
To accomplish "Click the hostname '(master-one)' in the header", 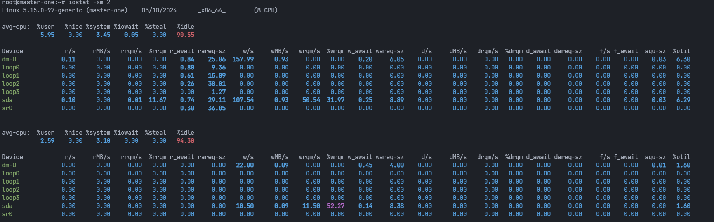I will tap(107, 10).
